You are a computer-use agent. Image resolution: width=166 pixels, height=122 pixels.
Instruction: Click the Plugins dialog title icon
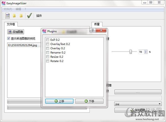[x=44, y=31]
